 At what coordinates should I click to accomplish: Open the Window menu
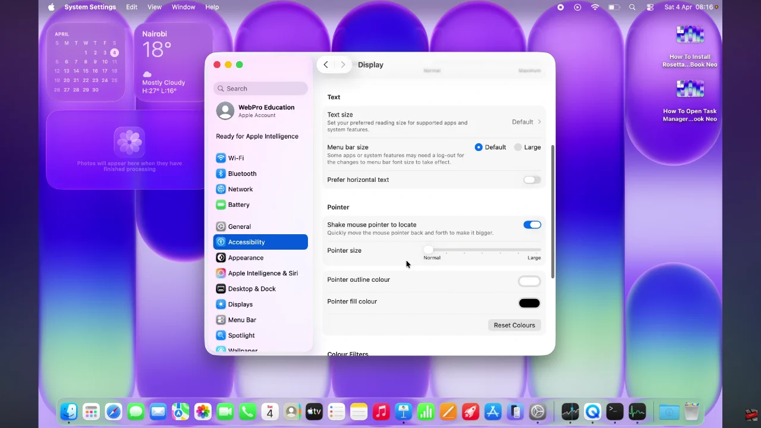[x=183, y=7]
